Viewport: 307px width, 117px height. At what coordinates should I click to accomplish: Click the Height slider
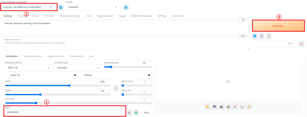pos(58,95)
